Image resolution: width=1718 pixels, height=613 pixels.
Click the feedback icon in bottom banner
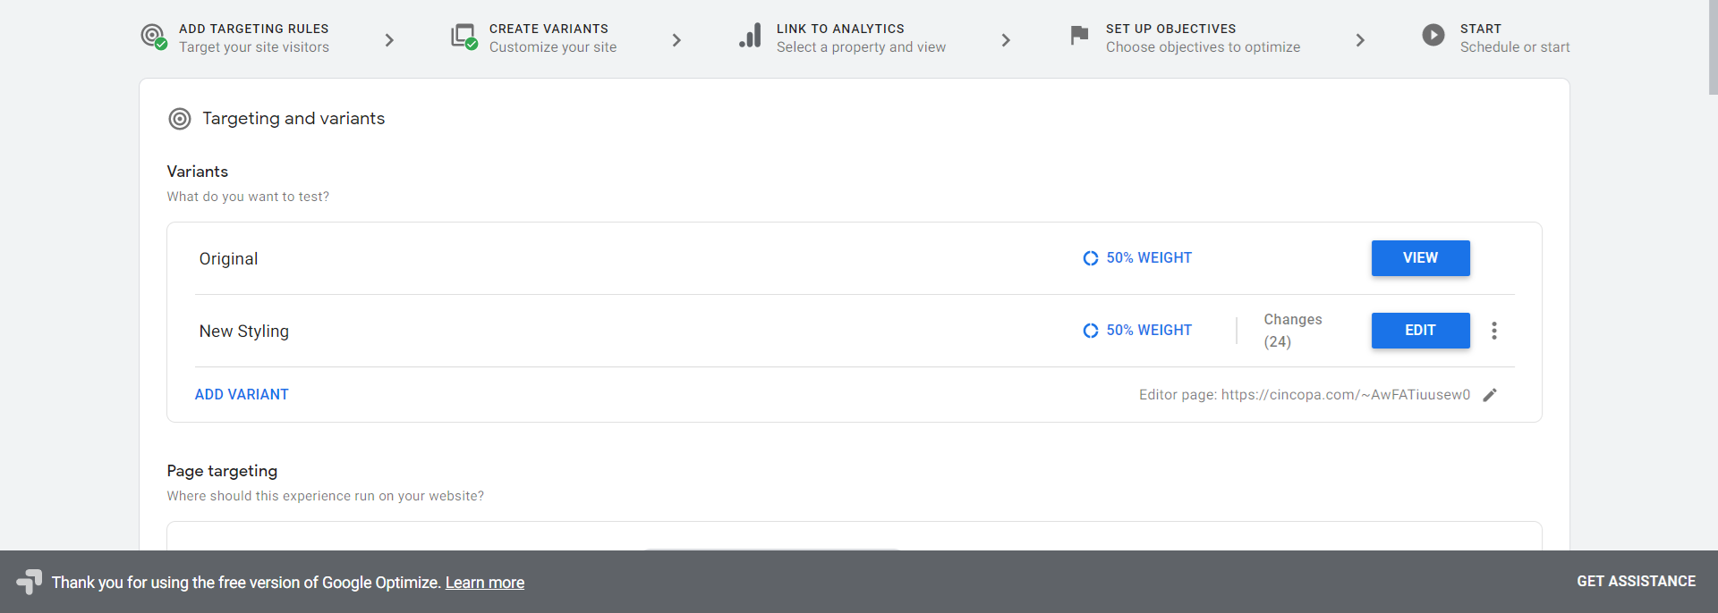29,582
